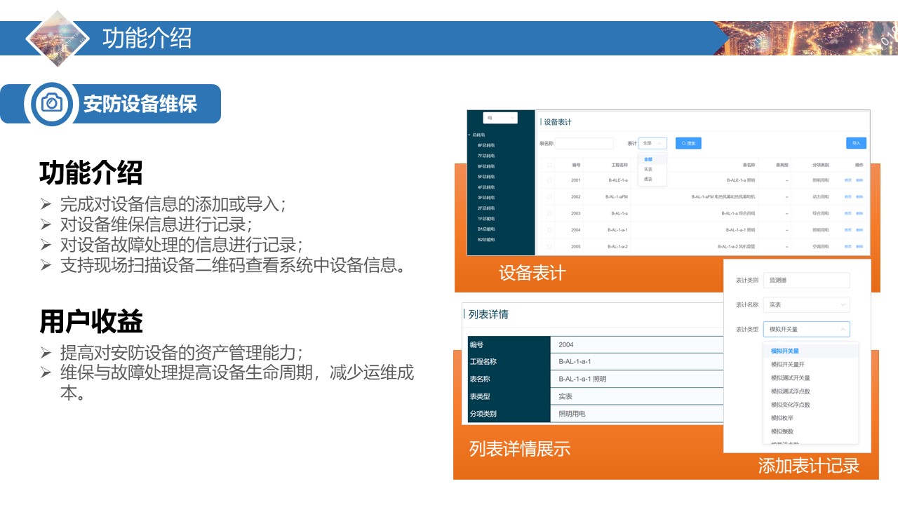Click 删除 link in row 2001

pyautogui.click(x=859, y=180)
